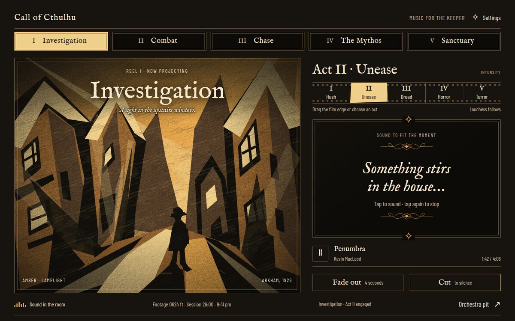This screenshot has height=321, width=515.
Task: Open the Combat tab
Action: pyautogui.click(x=159, y=41)
